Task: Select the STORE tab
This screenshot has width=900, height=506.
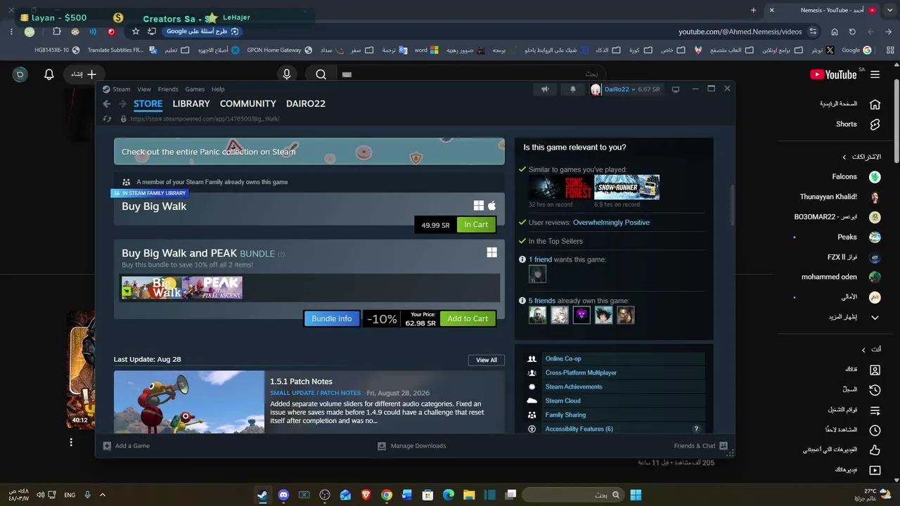Action: tap(148, 104)
